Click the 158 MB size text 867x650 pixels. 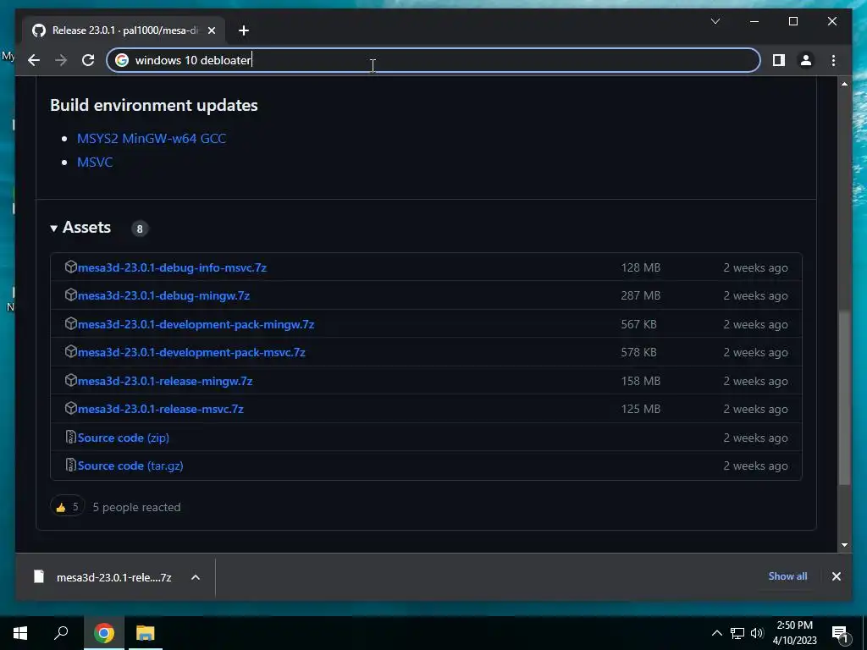(640, 381)
